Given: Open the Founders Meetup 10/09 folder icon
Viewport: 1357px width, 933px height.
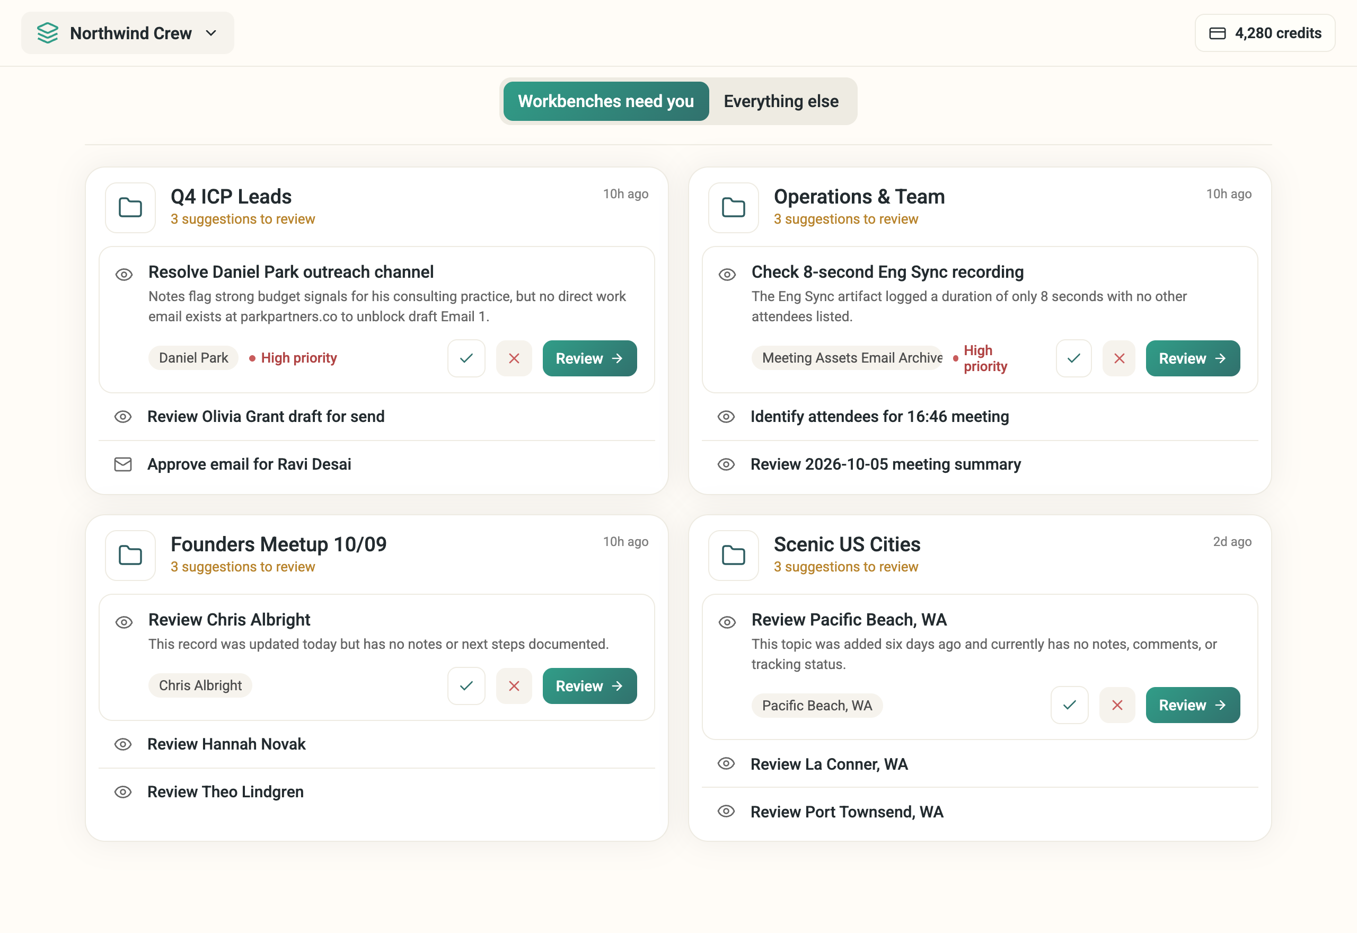Looking at the screenshot, I should click(130, 556).
